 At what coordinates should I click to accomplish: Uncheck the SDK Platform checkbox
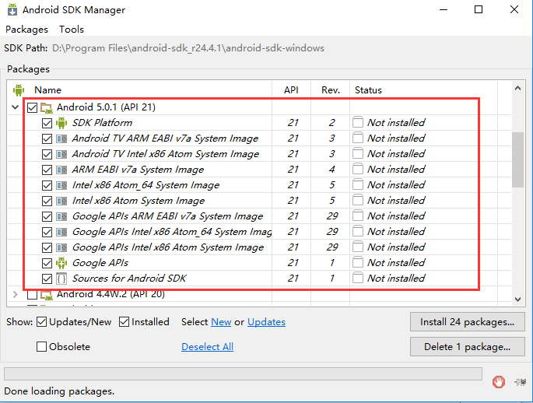click(47, 123)
